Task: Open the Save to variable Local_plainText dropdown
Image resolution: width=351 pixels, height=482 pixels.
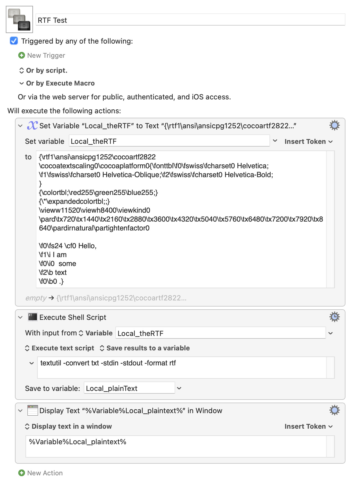Action: pos(179,388)
